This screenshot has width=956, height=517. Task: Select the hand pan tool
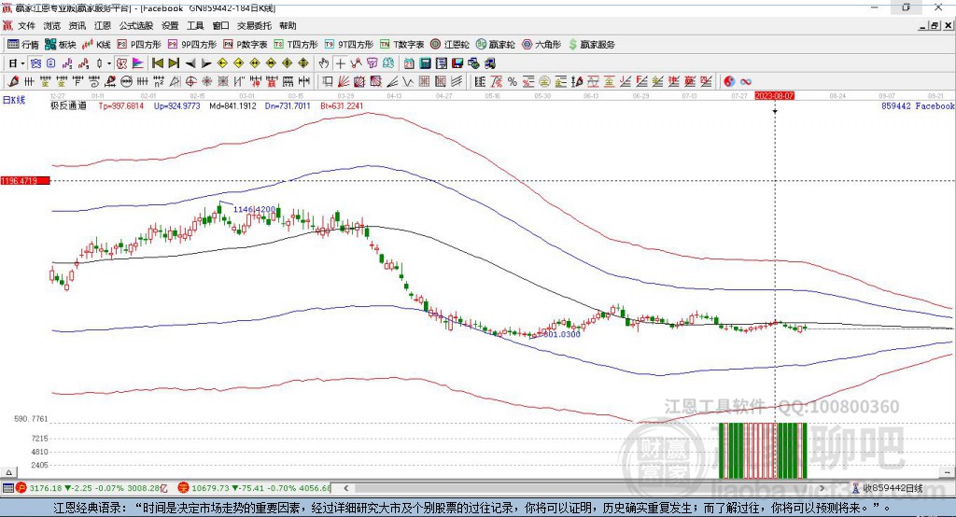tap(324, 63)
